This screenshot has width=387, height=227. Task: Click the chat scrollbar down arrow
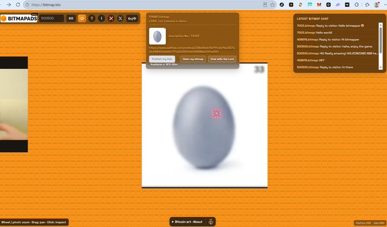[381, 67]
